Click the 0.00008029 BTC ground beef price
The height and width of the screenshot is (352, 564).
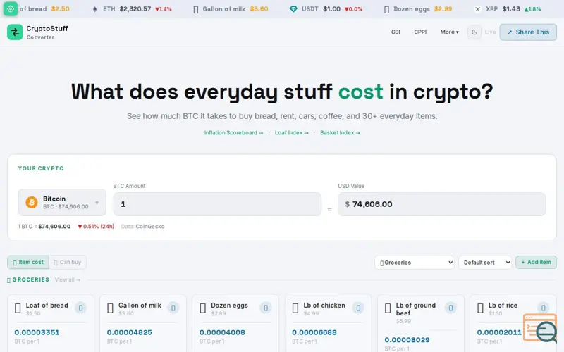coord(407,340)
